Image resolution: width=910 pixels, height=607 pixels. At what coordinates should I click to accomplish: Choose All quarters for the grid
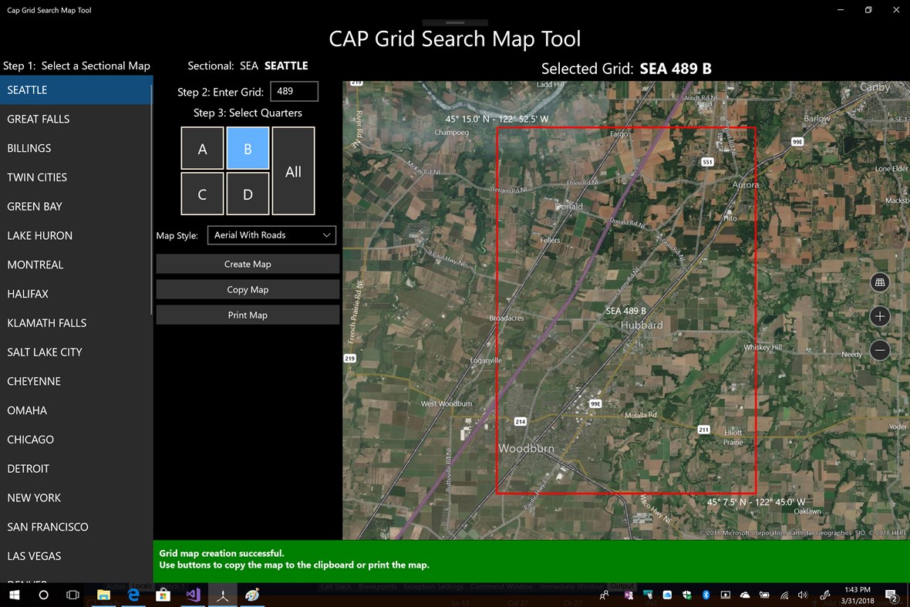pos(293,171)
